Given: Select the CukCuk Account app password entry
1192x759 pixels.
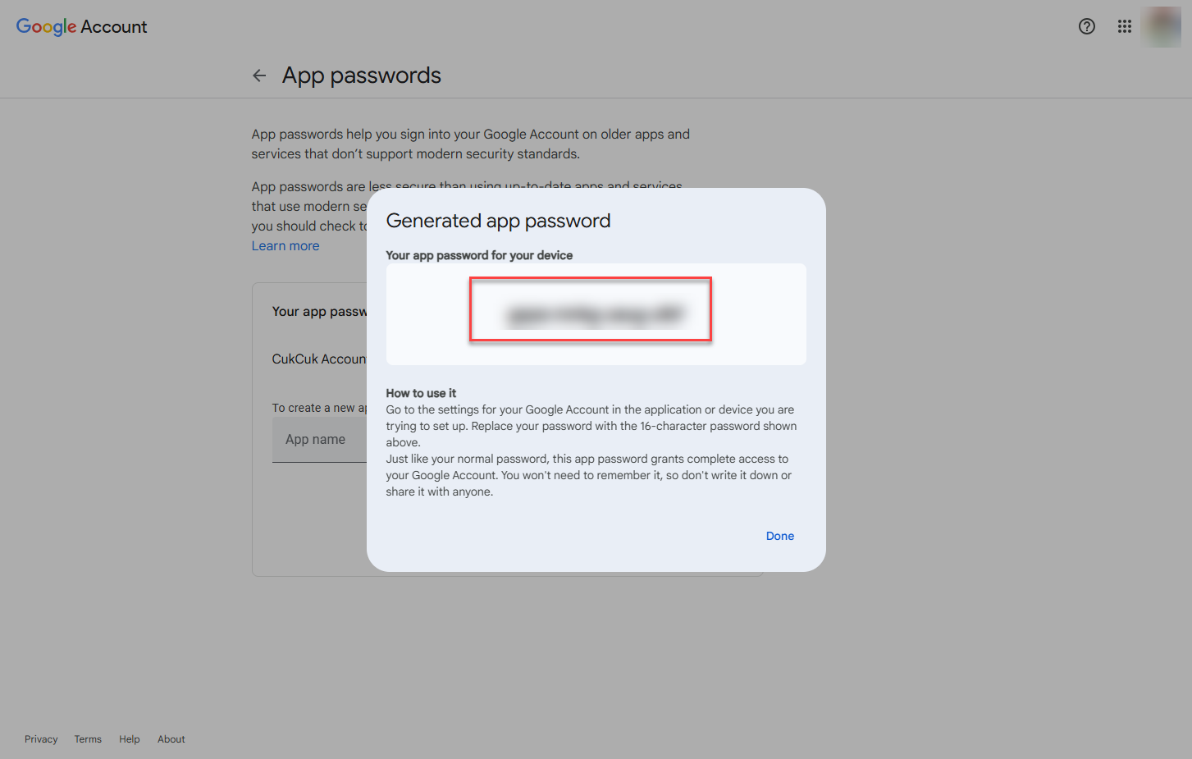Looking at the screenshot, I should (319, 359).
